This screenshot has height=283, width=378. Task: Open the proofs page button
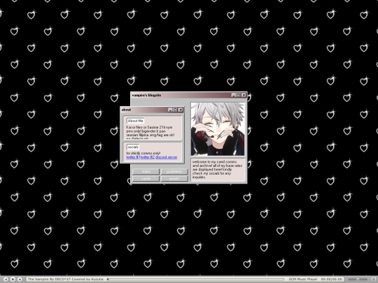(174, 179)
